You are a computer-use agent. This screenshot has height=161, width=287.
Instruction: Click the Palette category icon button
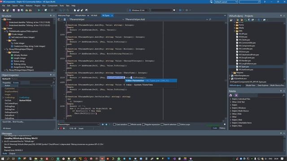coord(230,95)
